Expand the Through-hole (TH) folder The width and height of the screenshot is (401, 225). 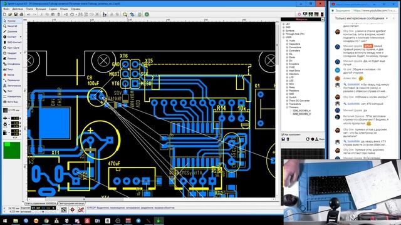[284, 34]
